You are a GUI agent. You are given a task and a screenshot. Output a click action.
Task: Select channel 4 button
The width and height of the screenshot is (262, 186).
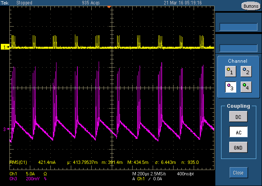coord(246,87)
